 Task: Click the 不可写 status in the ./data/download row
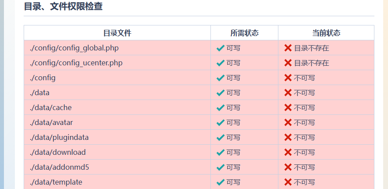[x=304, y=153]
